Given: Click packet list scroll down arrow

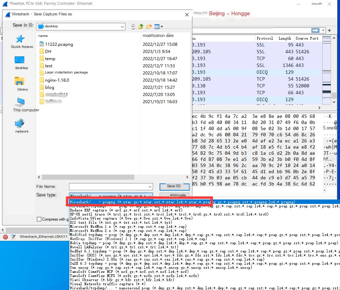Looking at the screenshot, I should click(x=334, y=102).
